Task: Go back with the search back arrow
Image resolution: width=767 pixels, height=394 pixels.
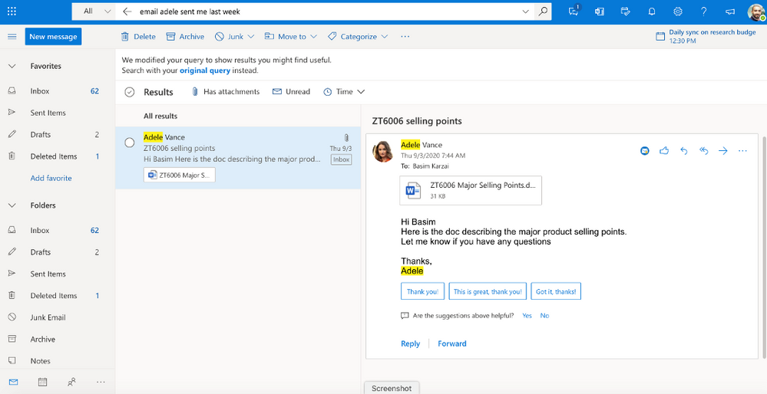Action: pos(127,11)
